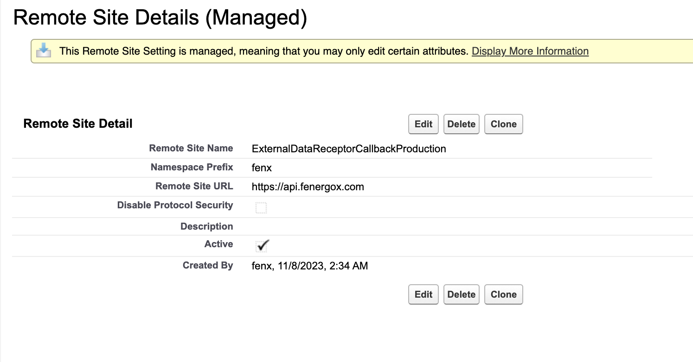The width and height of the screenshot is (693, 362).
Task: Click Clone in the bottom button row
Action: (503, 294)
